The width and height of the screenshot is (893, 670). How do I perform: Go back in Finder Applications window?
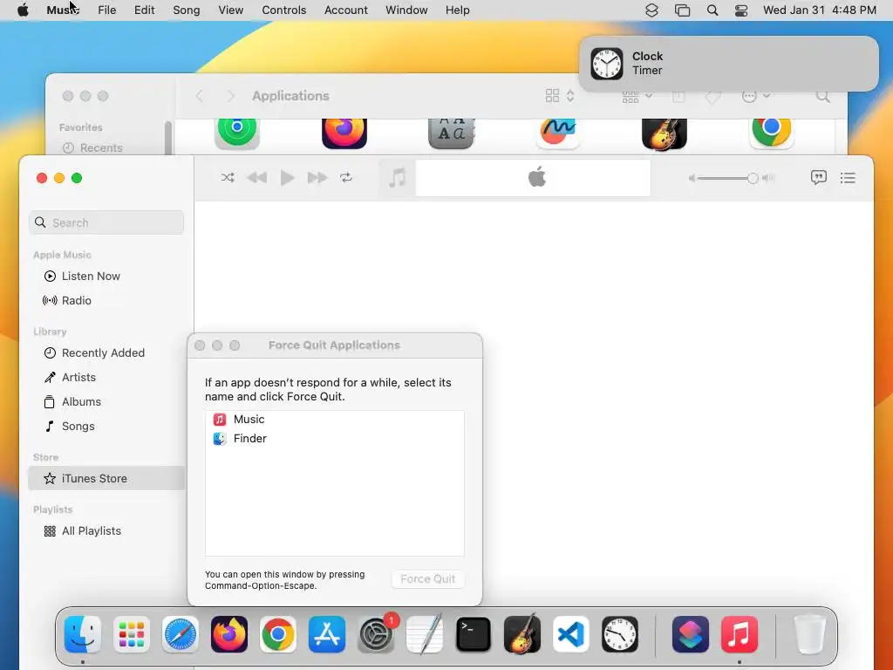(200, 96)
